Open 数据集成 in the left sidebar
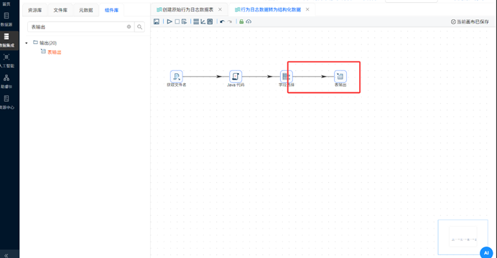497x258 pixels. tap(6, 40)
